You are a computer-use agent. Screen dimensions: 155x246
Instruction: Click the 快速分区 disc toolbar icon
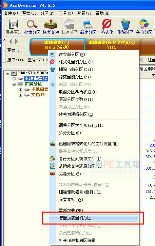(x=70, y=25)
